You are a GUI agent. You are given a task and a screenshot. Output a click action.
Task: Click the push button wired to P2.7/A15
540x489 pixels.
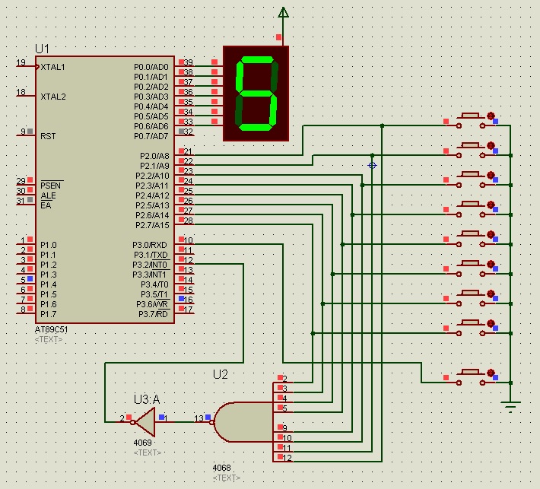[x=471, y=328]
